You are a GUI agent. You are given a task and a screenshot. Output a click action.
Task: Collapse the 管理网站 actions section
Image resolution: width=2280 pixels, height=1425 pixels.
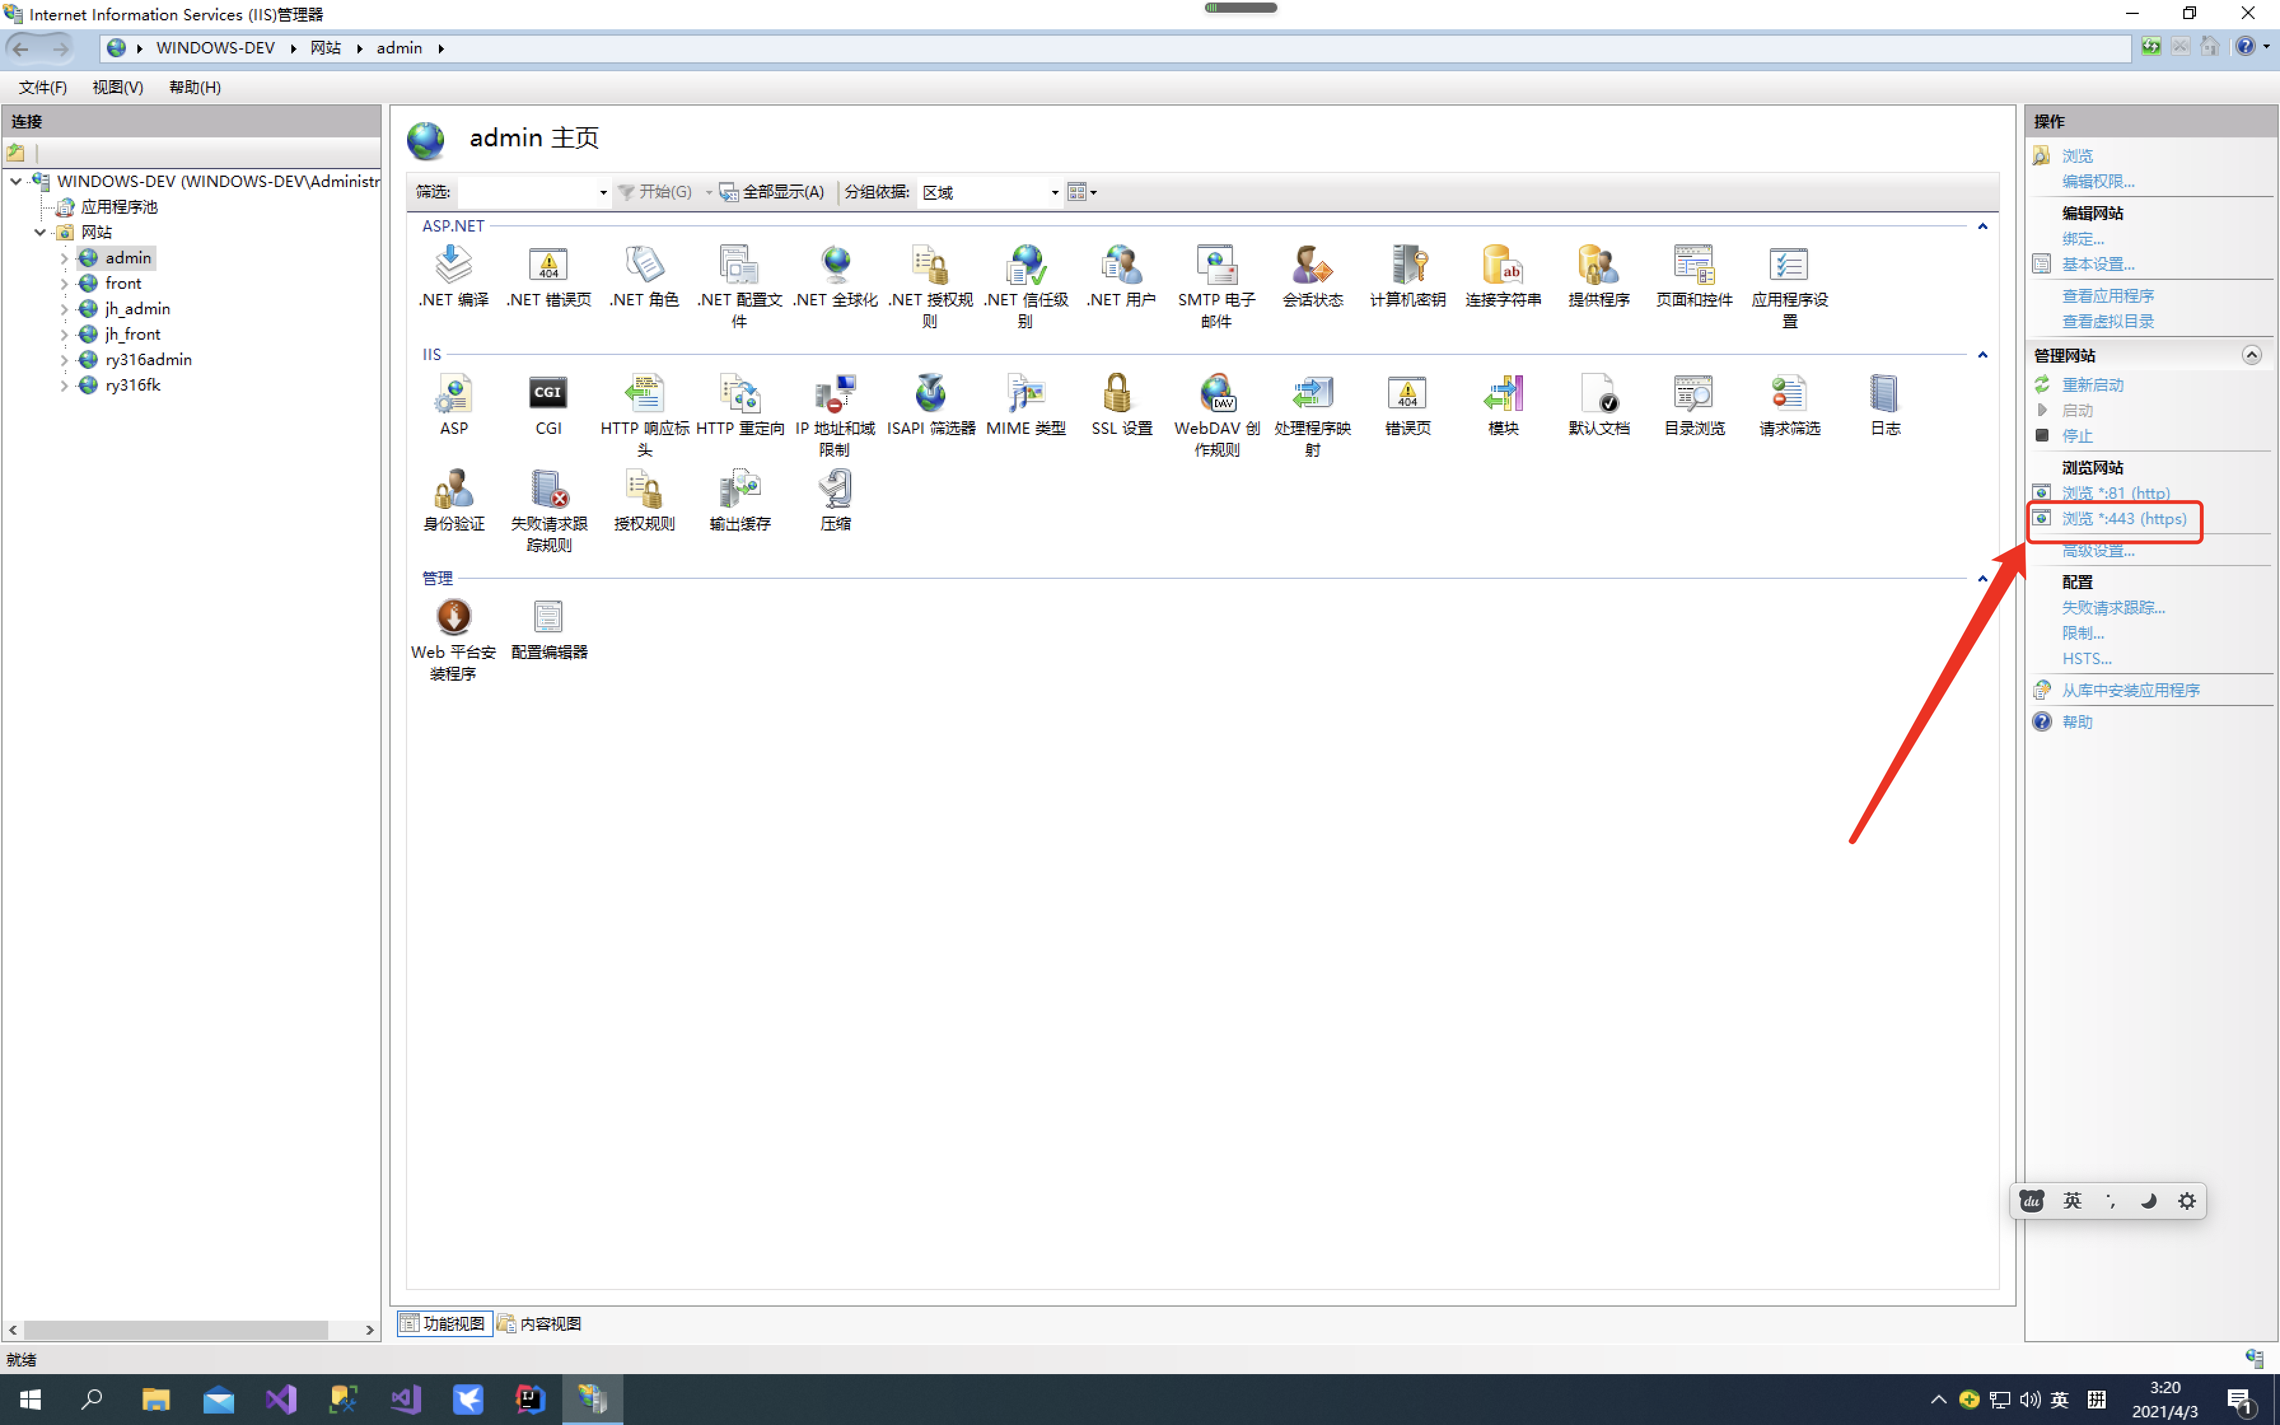click(2251, 356)
